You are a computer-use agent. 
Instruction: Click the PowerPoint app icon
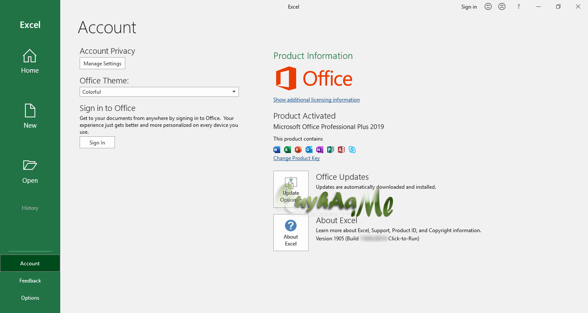[x=298, y=150]
